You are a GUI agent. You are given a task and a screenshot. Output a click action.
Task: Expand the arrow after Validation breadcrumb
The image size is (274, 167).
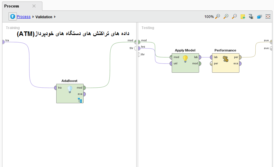tap(55, 17)
